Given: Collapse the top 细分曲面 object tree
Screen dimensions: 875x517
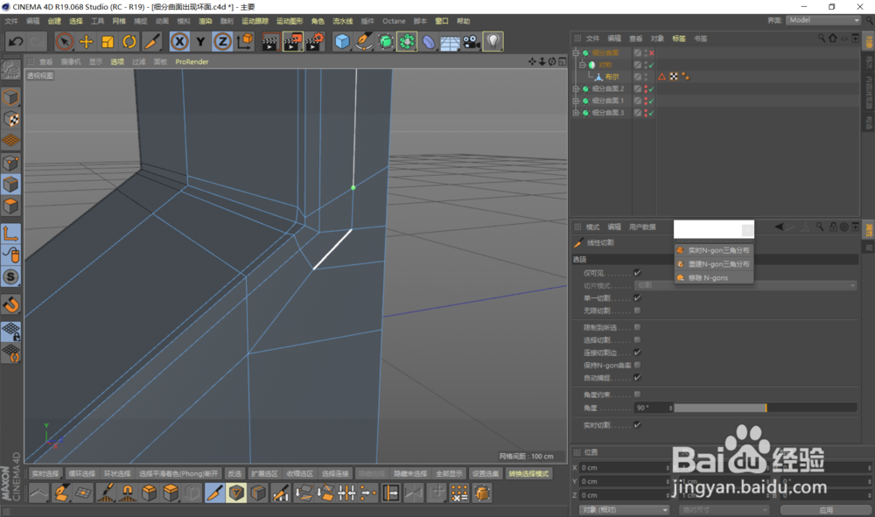Looking at the screenshot, I should (x=577, y=53).
